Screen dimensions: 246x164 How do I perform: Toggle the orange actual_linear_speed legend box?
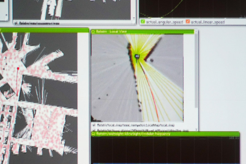pos(188,21)
